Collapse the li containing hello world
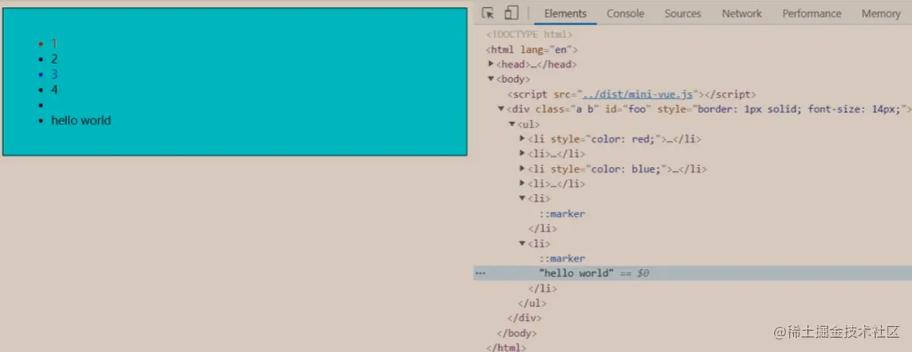This screenshot has width=912, height=352. click(x=523, y=243)
